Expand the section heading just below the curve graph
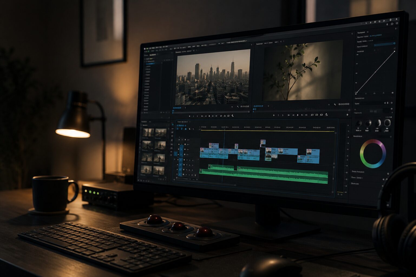 pos(359,98)
